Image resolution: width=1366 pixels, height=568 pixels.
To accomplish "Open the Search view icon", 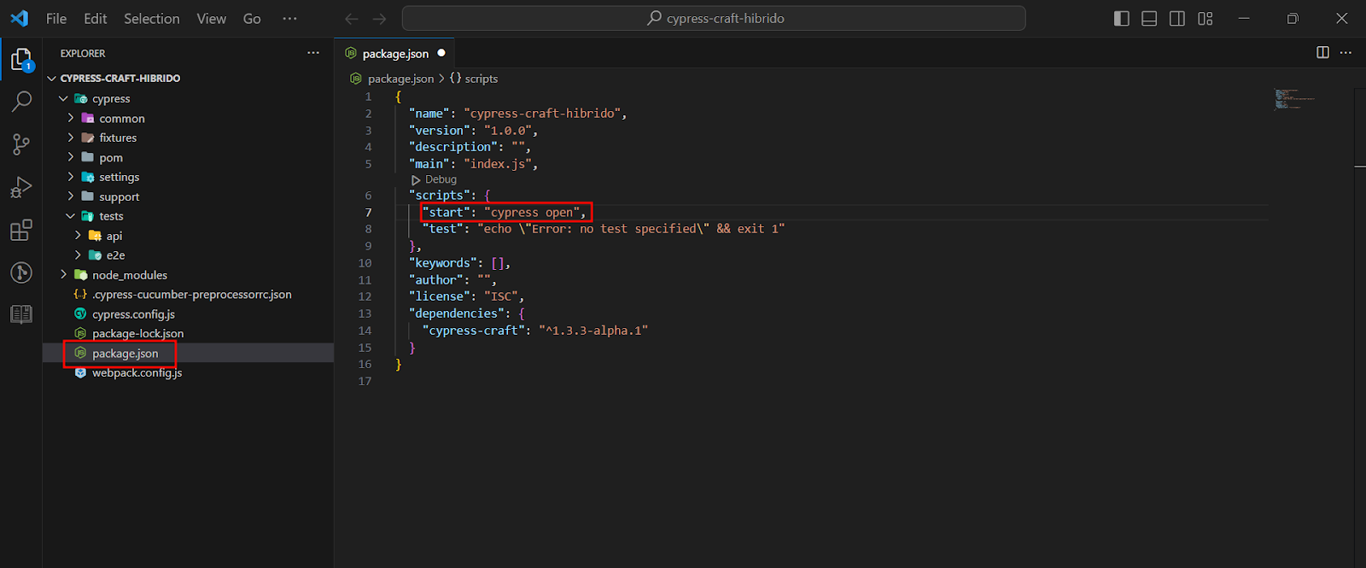I will click(21, 102).
